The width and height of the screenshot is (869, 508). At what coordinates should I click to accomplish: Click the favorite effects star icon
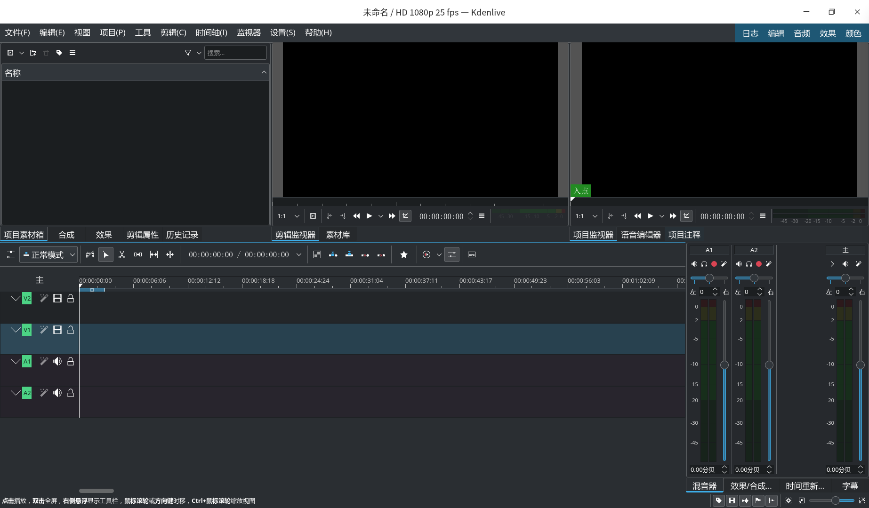pyautogui.click(x=403, y=254)
